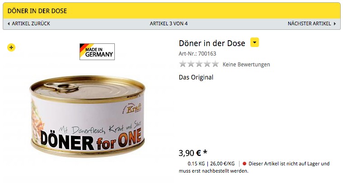The width and height of the screenshot is (343, 183).
Task: Click the product title Döner in der Dose
Action: (x=212, y=43)
